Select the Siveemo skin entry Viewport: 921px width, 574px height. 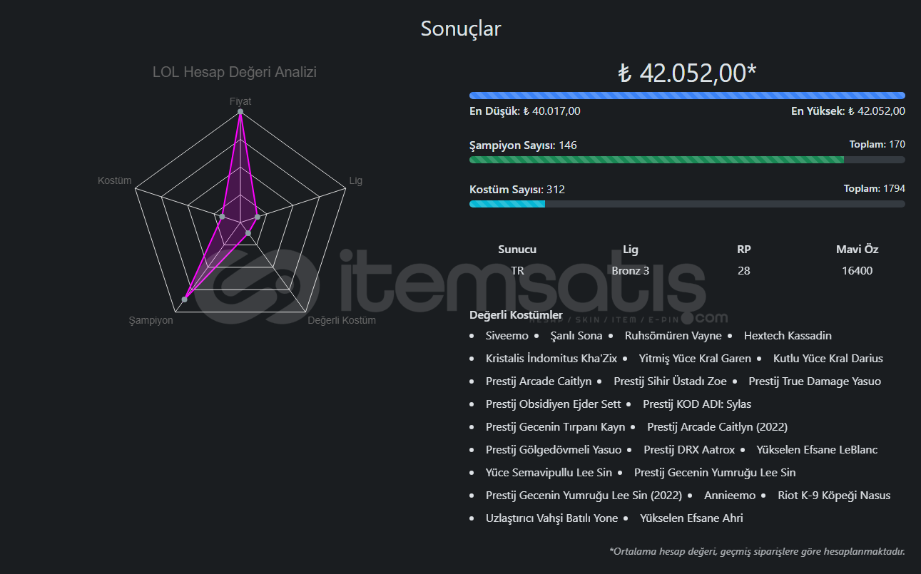coord(507,336)
